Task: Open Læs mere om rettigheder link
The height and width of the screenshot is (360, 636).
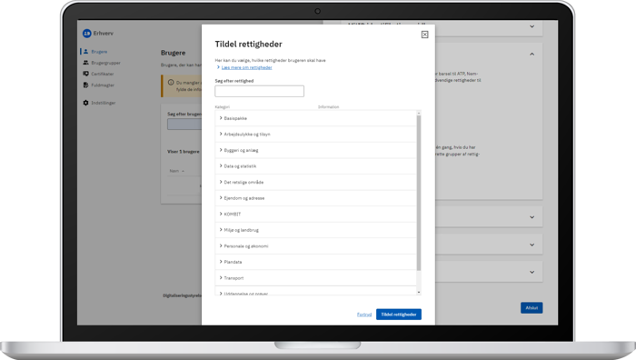Action: point(246,67)
